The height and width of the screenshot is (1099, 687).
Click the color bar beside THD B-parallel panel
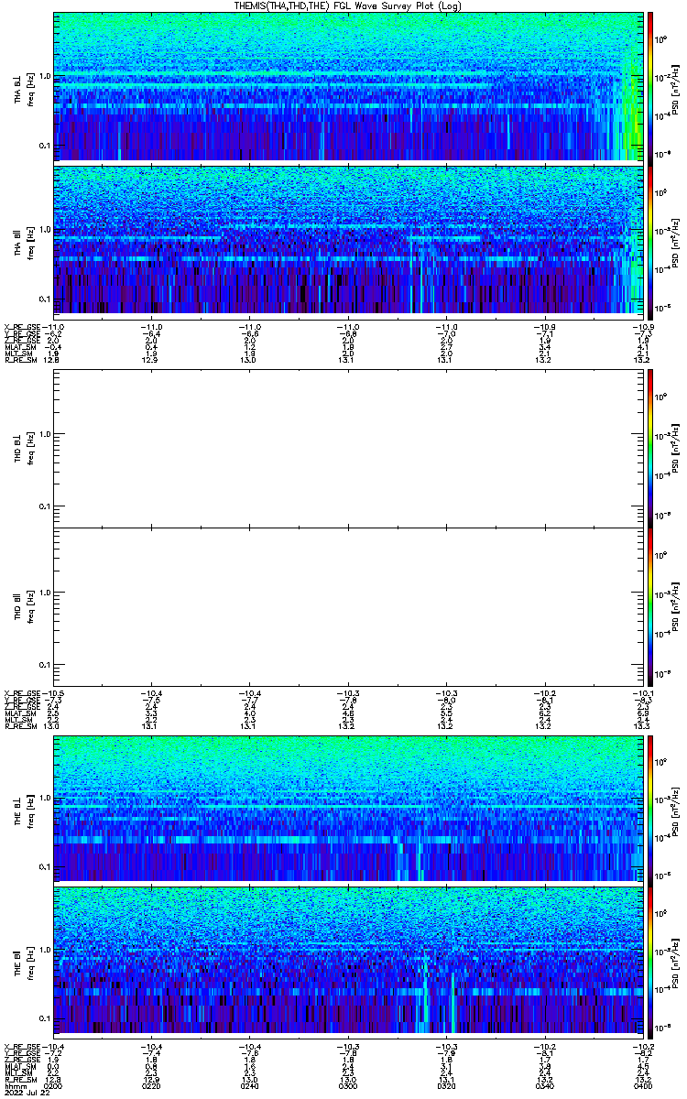click(x=650, y=606)
